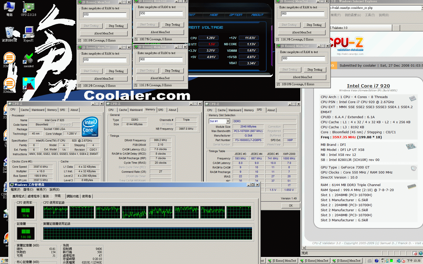423x264 pixels.
Task: Click the network connection tray icon
Action: pyautogui.click(x=399, y=261)
